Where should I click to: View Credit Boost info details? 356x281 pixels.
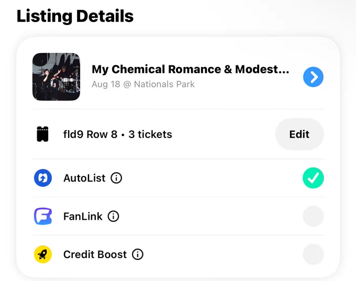pyautogui.click(x=138, y=254)
